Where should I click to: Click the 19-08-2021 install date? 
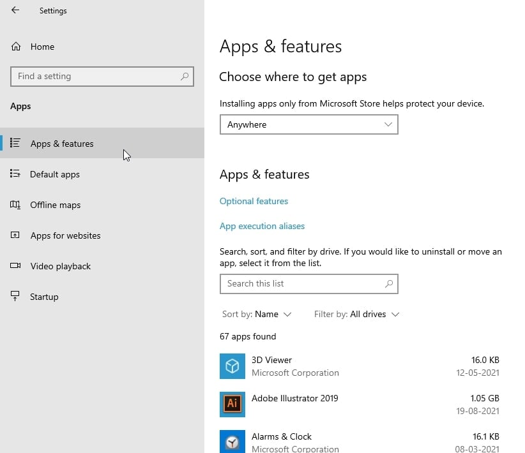pyautogui.click(x=478, y=411)
